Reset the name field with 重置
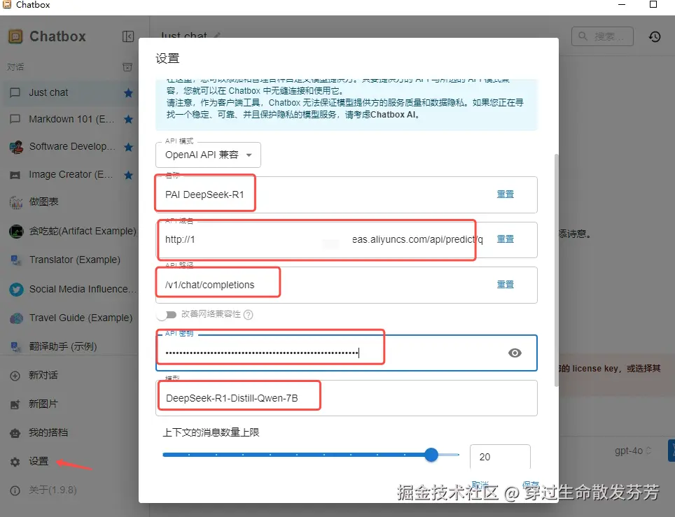 506,194
